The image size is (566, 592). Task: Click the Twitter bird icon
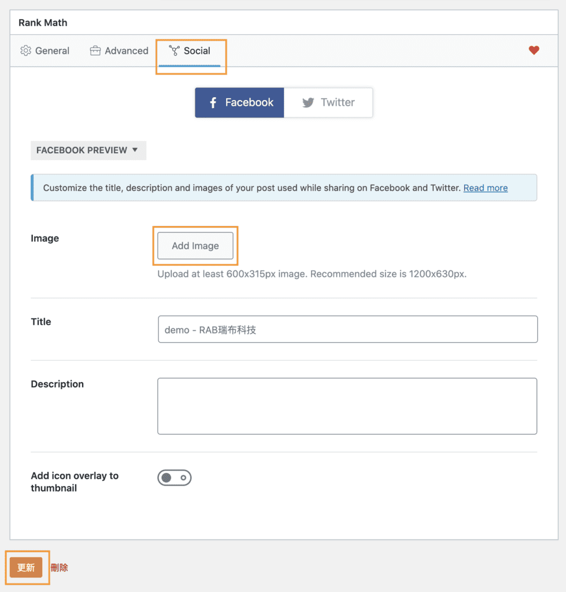point(308,103)
